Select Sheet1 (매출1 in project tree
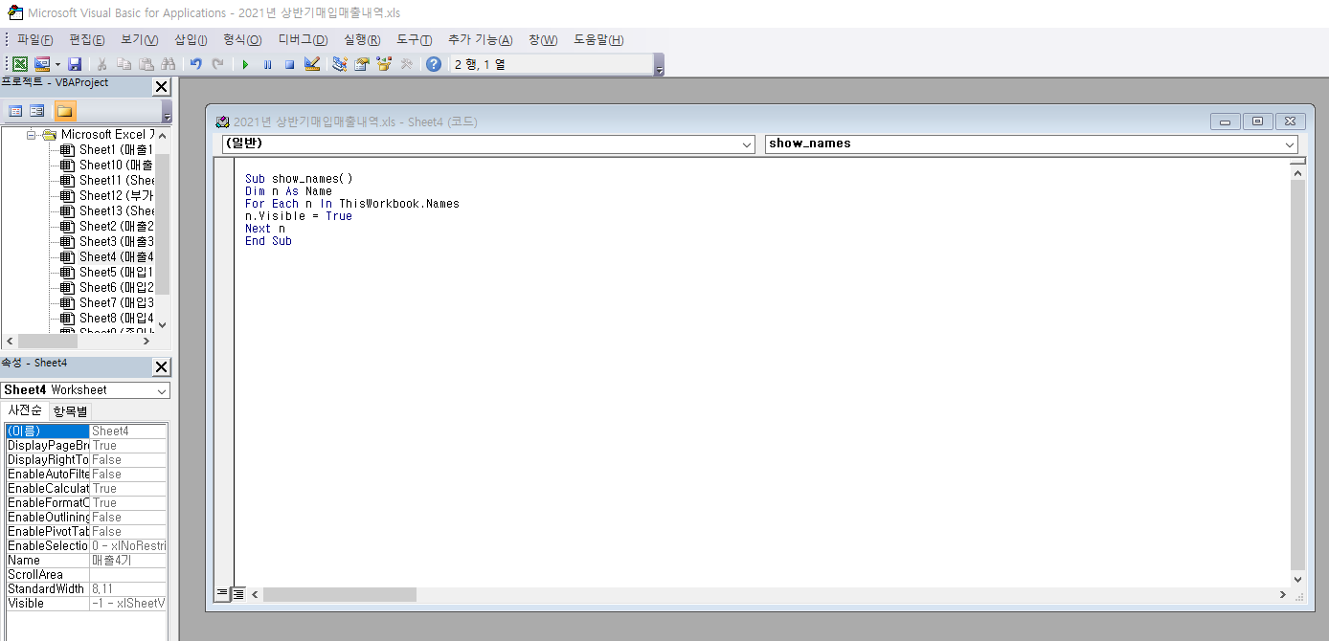 (116, 149)
